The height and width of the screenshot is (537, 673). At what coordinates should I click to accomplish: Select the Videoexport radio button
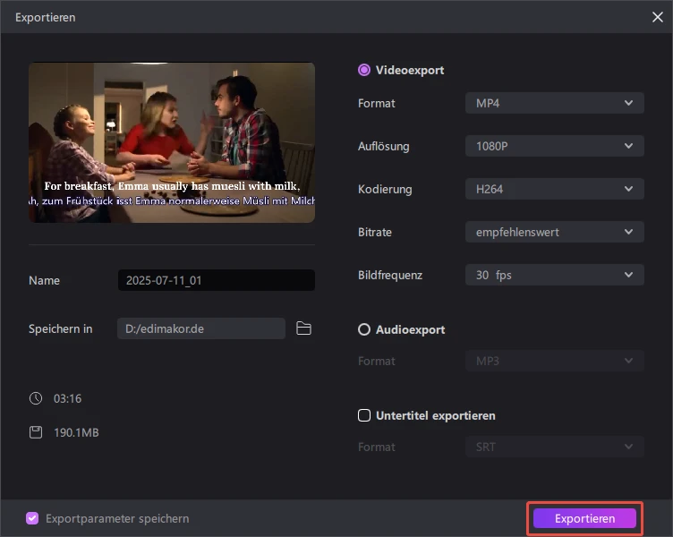point(364,70)
